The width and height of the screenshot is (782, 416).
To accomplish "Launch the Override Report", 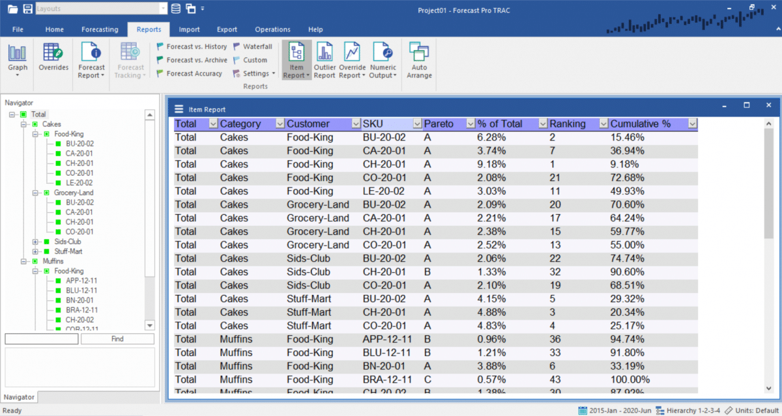I will click(x=352, y=59).
